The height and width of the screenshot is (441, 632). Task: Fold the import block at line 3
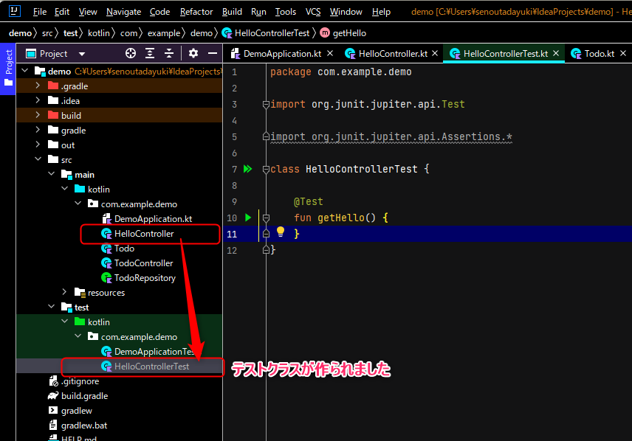point(266,104)
